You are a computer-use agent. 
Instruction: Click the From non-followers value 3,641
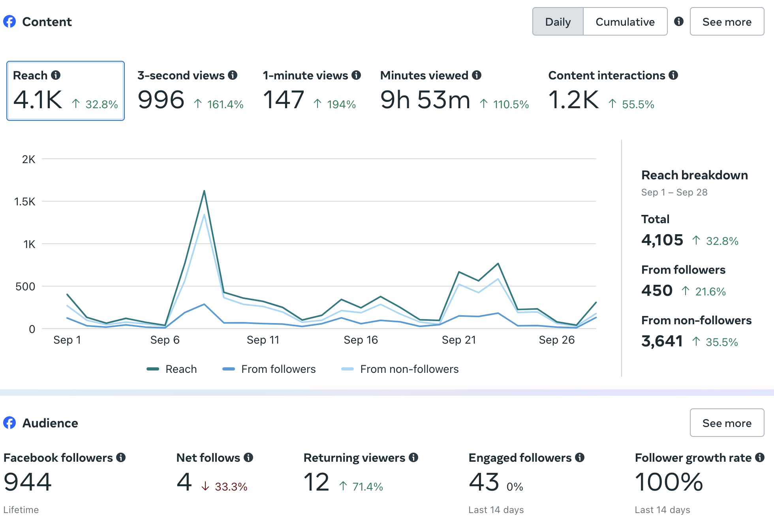pos(662,341)
